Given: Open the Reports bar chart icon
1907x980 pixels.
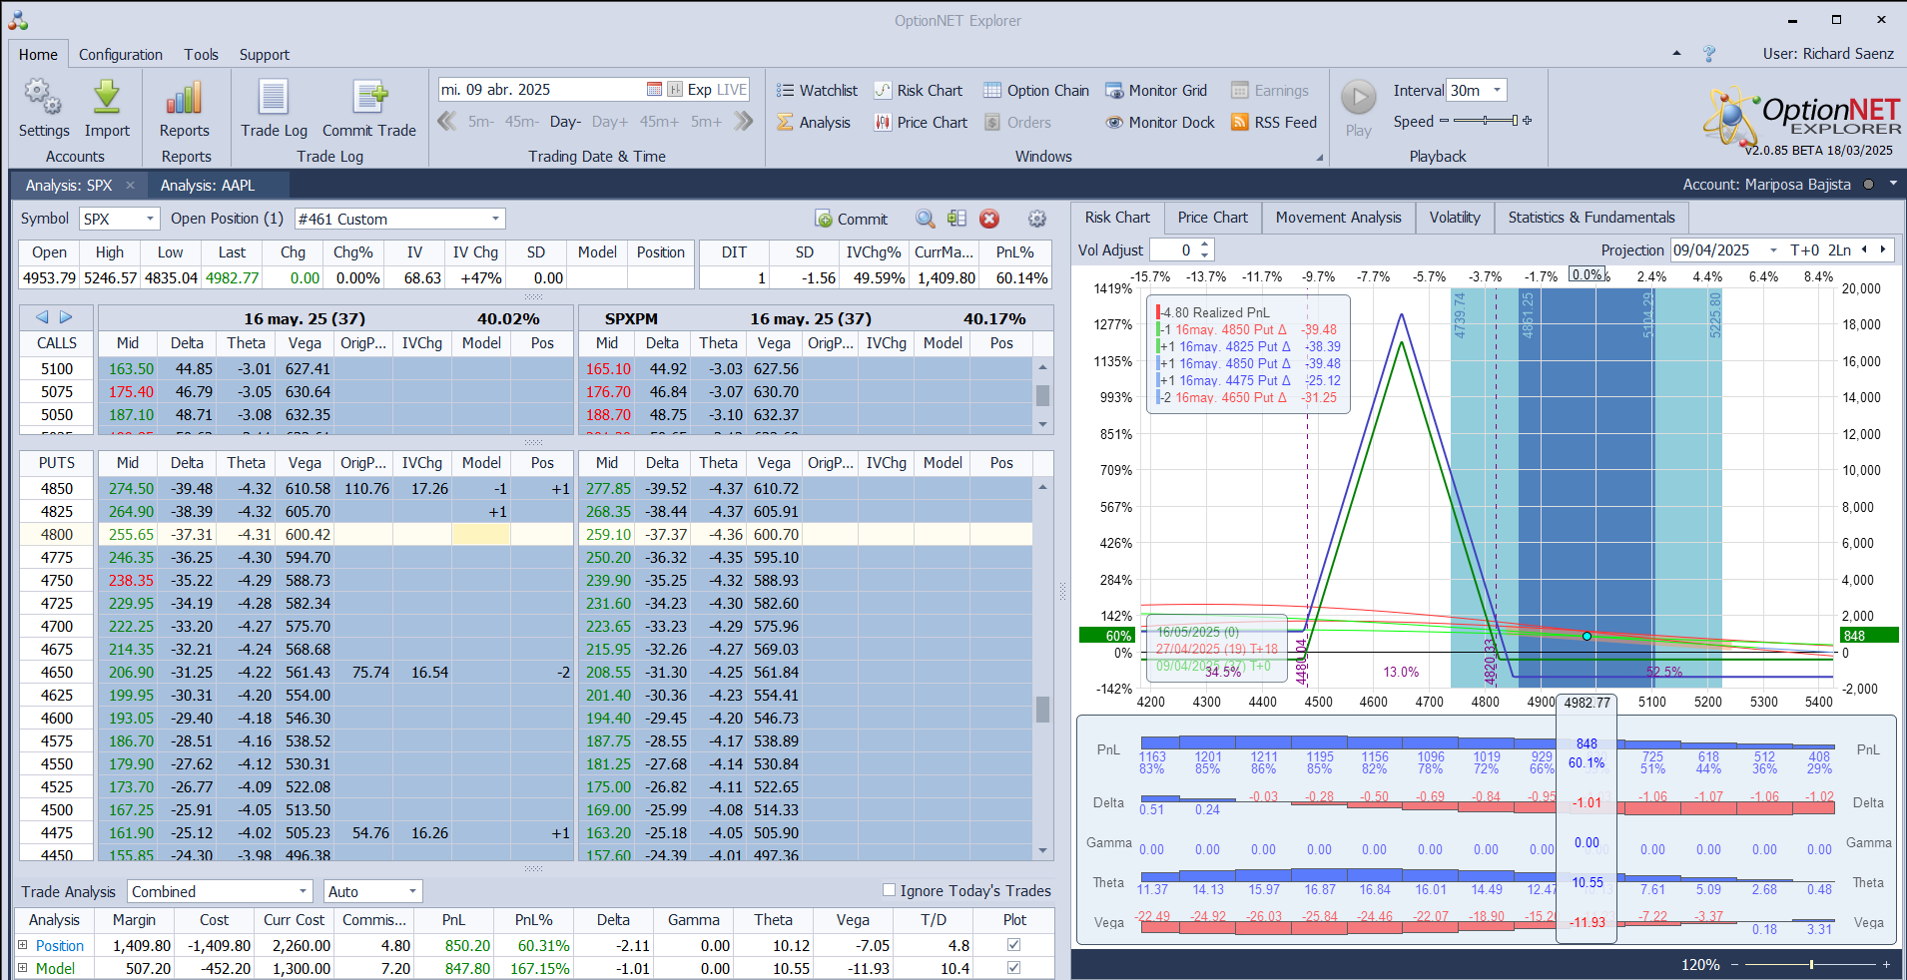Looking at the screenshot, I should tap(185, 98).
